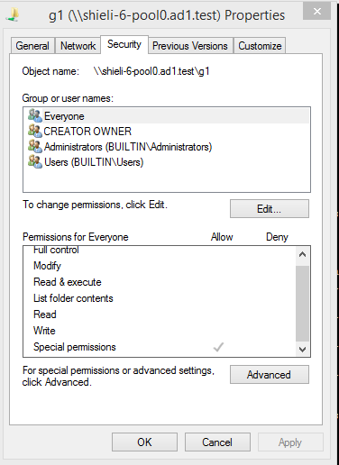Click the Deny column header

click(277, 237)
